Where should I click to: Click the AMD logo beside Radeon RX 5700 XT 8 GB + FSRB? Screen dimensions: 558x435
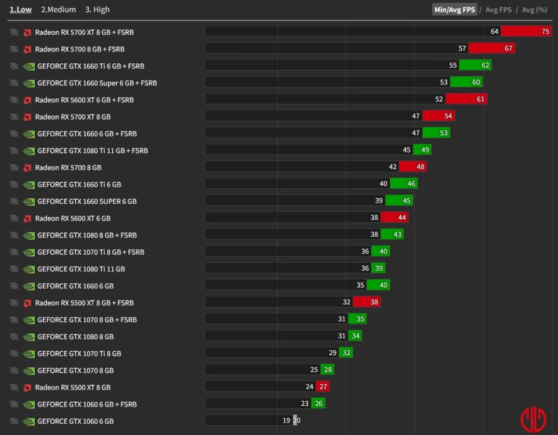(x=27, y=32)
